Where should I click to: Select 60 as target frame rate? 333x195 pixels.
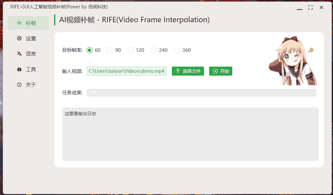click(x=89, y=50)
